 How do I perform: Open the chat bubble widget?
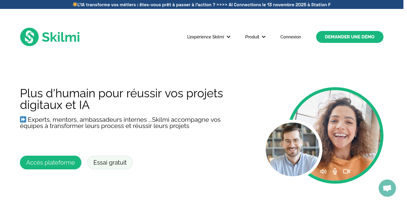pyautogui.click(x=387, y=188)
